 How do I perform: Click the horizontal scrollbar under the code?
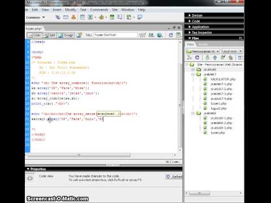(79, 155)
